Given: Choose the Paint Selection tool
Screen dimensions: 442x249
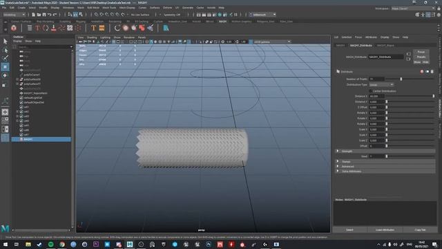Looking at the screenshot, I should coord(5,58).
